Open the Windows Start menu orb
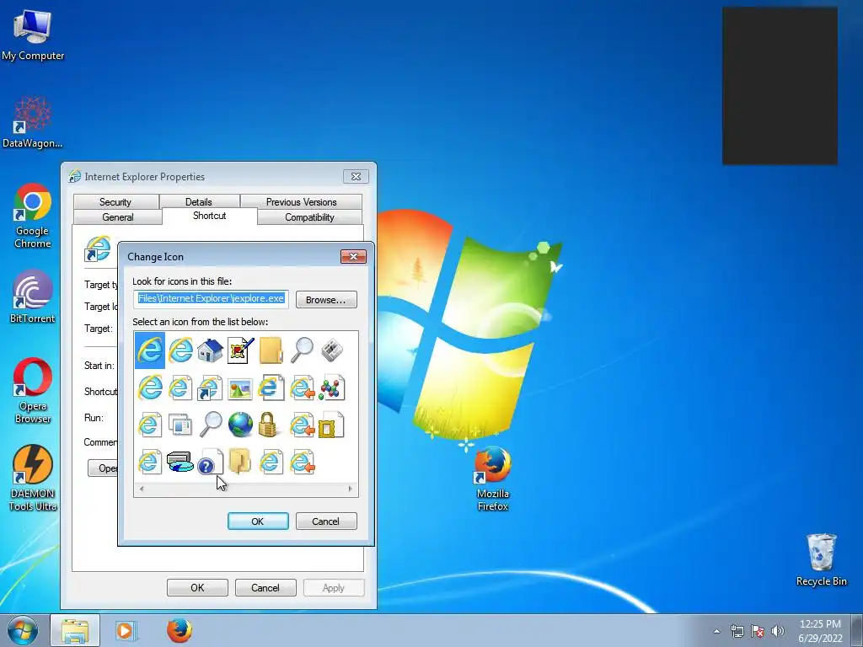Screen dimensions: 863x647 click(23, 630)
